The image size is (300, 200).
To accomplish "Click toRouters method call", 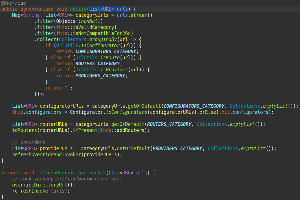I will (x=24, y=130).
